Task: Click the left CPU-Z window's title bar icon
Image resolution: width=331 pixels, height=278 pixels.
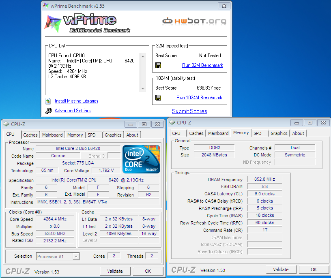Action: coord(6,124)
